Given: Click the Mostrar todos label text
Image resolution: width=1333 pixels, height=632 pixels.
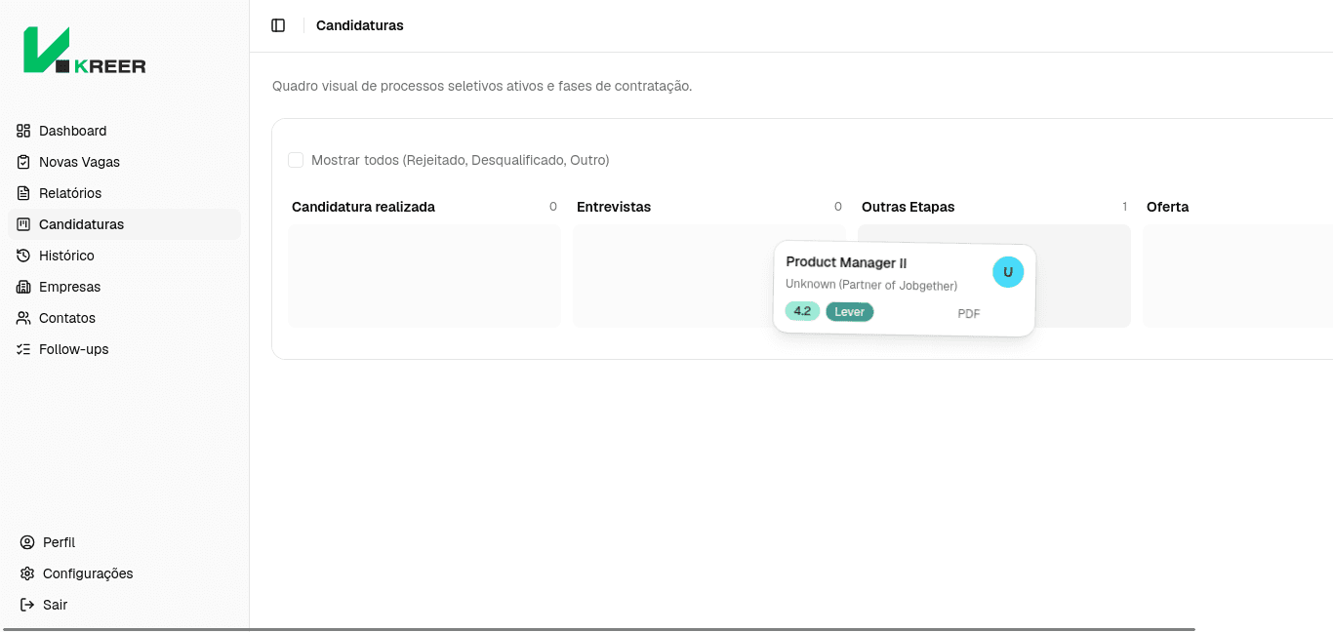Looking at the screenshot, I should point(461,160).
